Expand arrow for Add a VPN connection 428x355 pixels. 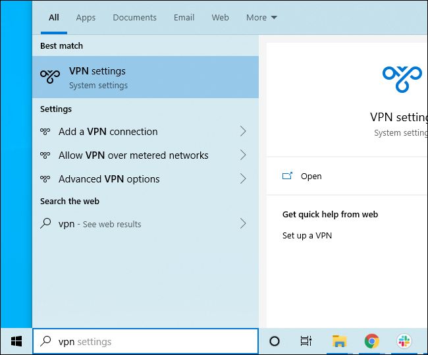243,132
